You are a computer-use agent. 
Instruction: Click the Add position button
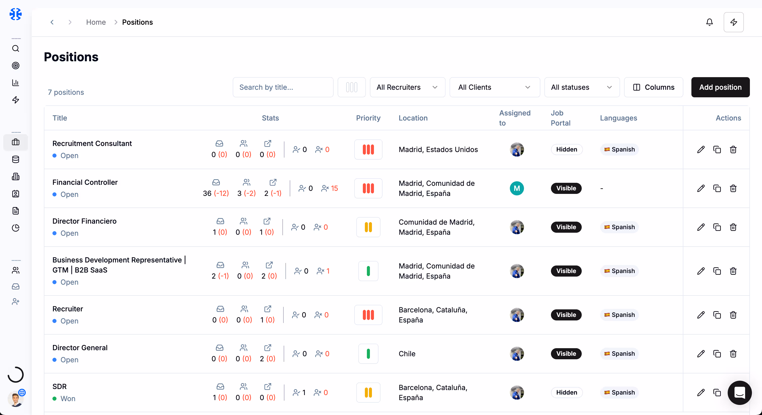click(x=720, y=87)
